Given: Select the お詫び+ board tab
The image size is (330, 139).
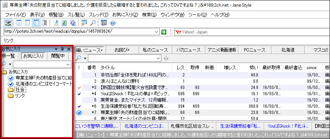Looking at the screenshot, I should pos(122,50).
